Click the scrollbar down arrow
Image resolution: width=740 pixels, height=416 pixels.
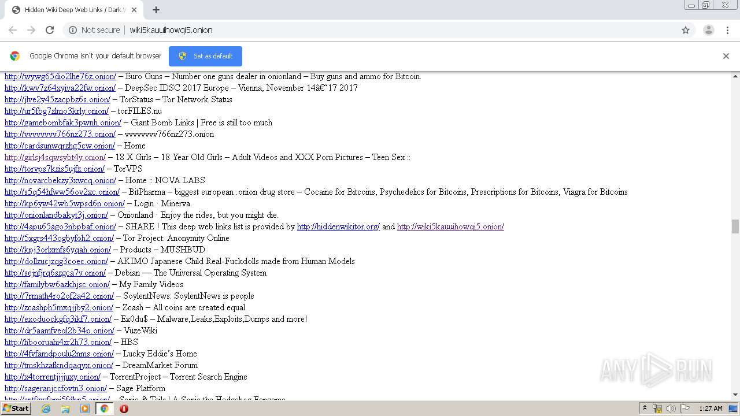(x=735, y=395)
